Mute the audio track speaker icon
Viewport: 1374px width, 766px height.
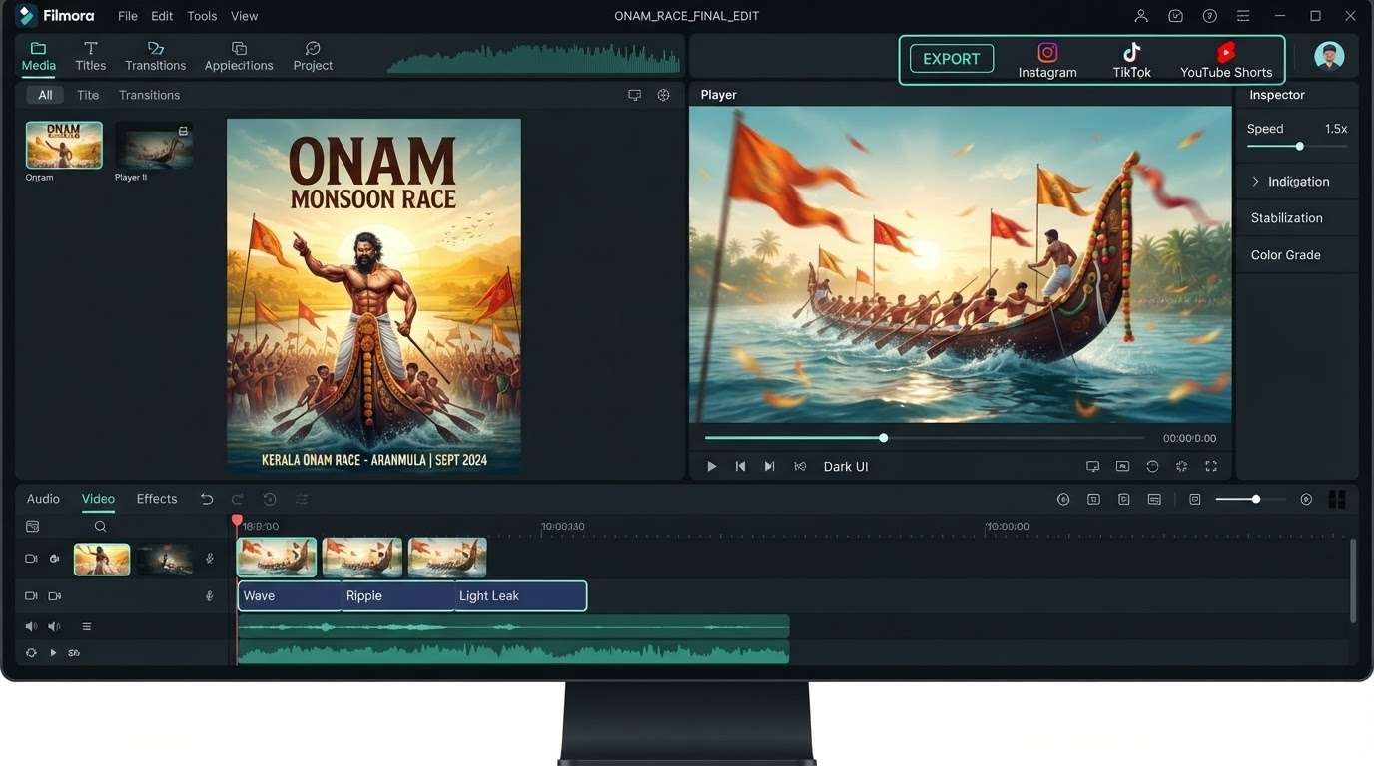coord(31,626)
